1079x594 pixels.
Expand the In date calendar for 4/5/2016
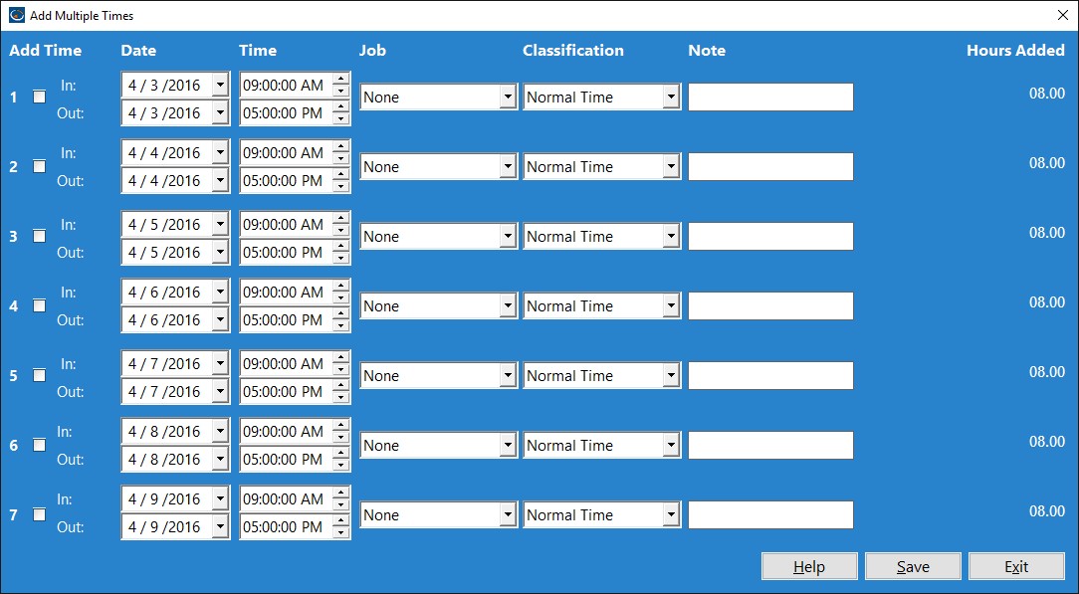click(220, 224)
